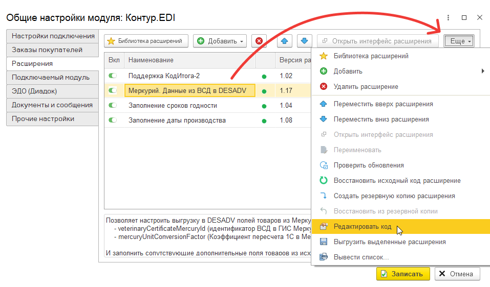Viewport: 490px width, 287px height.
Task: Click the printer icon beside Вывести список
Action: pyautogui.click(x=324, y=257)
